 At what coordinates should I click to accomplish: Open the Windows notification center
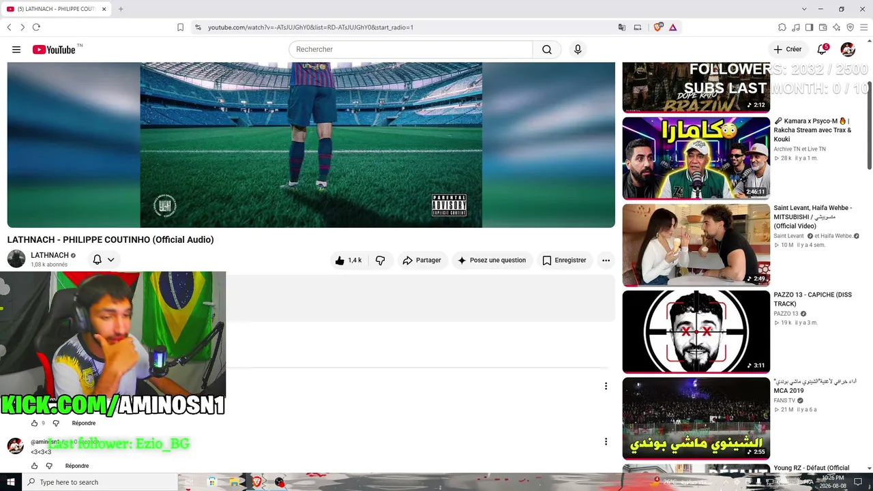[x=859, y=482]
